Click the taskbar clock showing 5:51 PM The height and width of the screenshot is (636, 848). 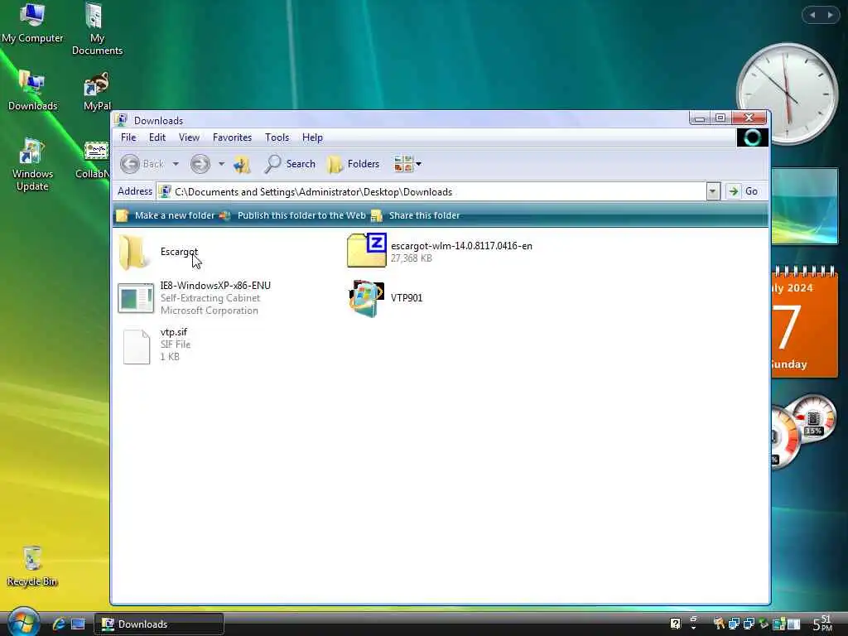click(x=822, y=624)
